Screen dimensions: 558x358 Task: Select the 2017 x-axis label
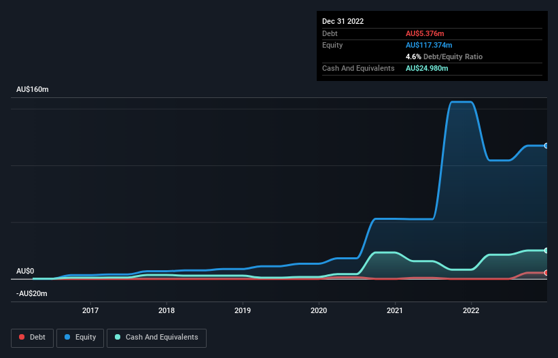pyautogui.click(x=90, y=310)
